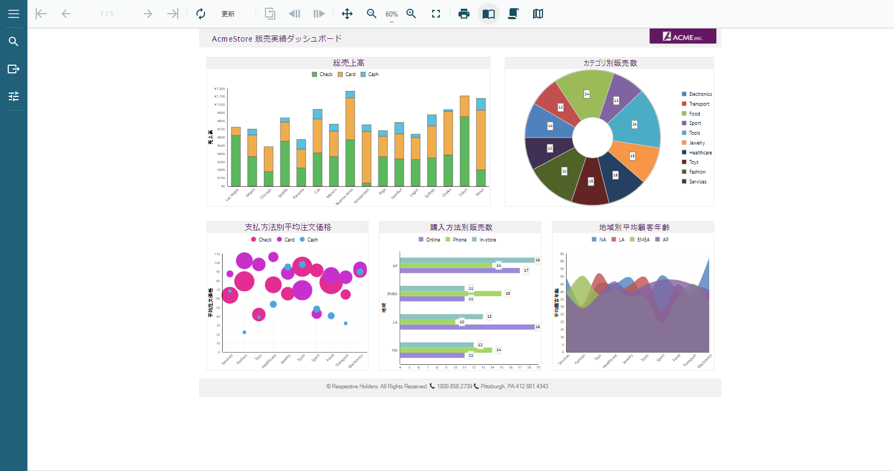Click Phone in purchase method legend
Viewport: 894px width, 471px height.
coord(460,240)
